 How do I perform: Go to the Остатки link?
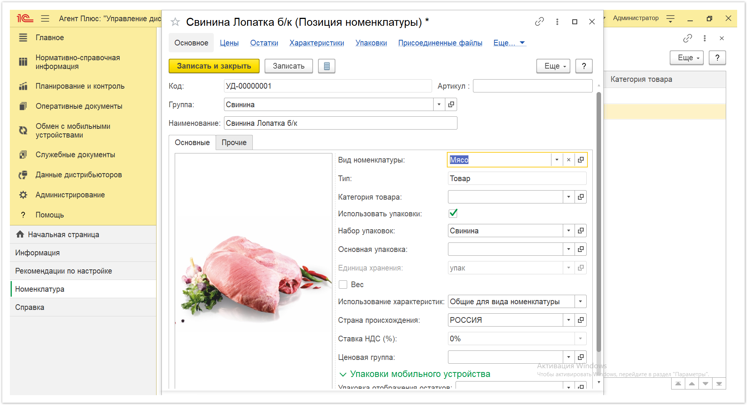[x=264, y=43]
